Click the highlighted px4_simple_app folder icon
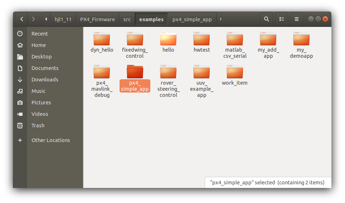Image resolution: width=345 pixels, height=203 pixels. click(135, 72)
